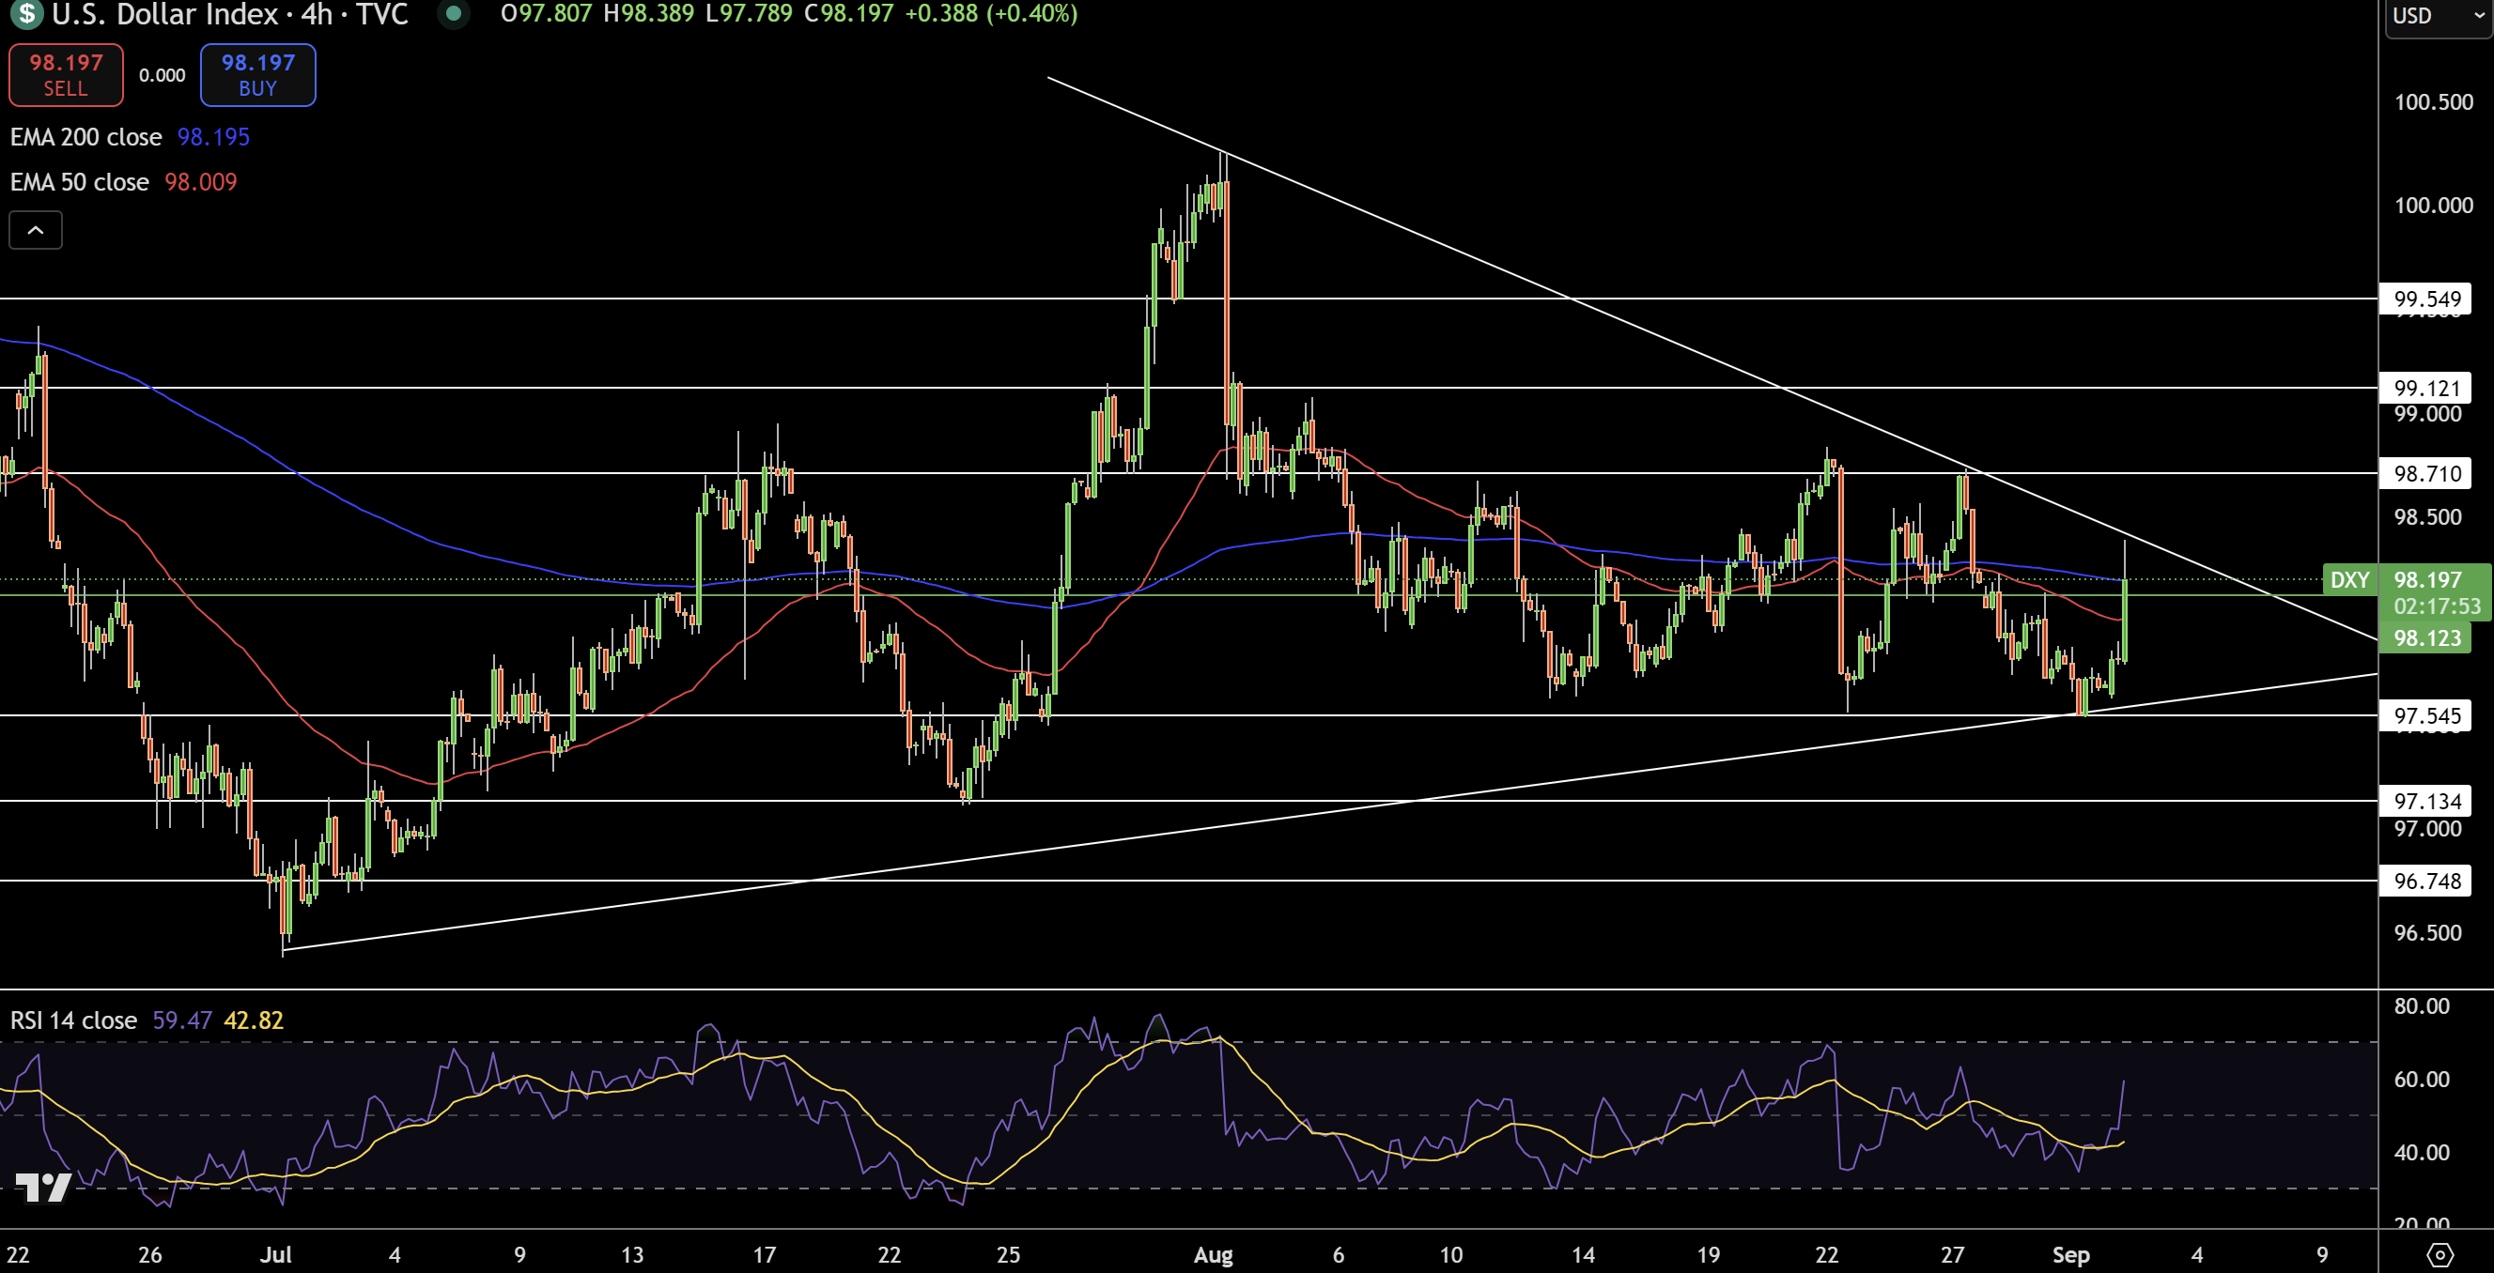The image size is (2494, 1273).
Task: Click the 99.549 price level label
Action: (x=2426, y=299)
